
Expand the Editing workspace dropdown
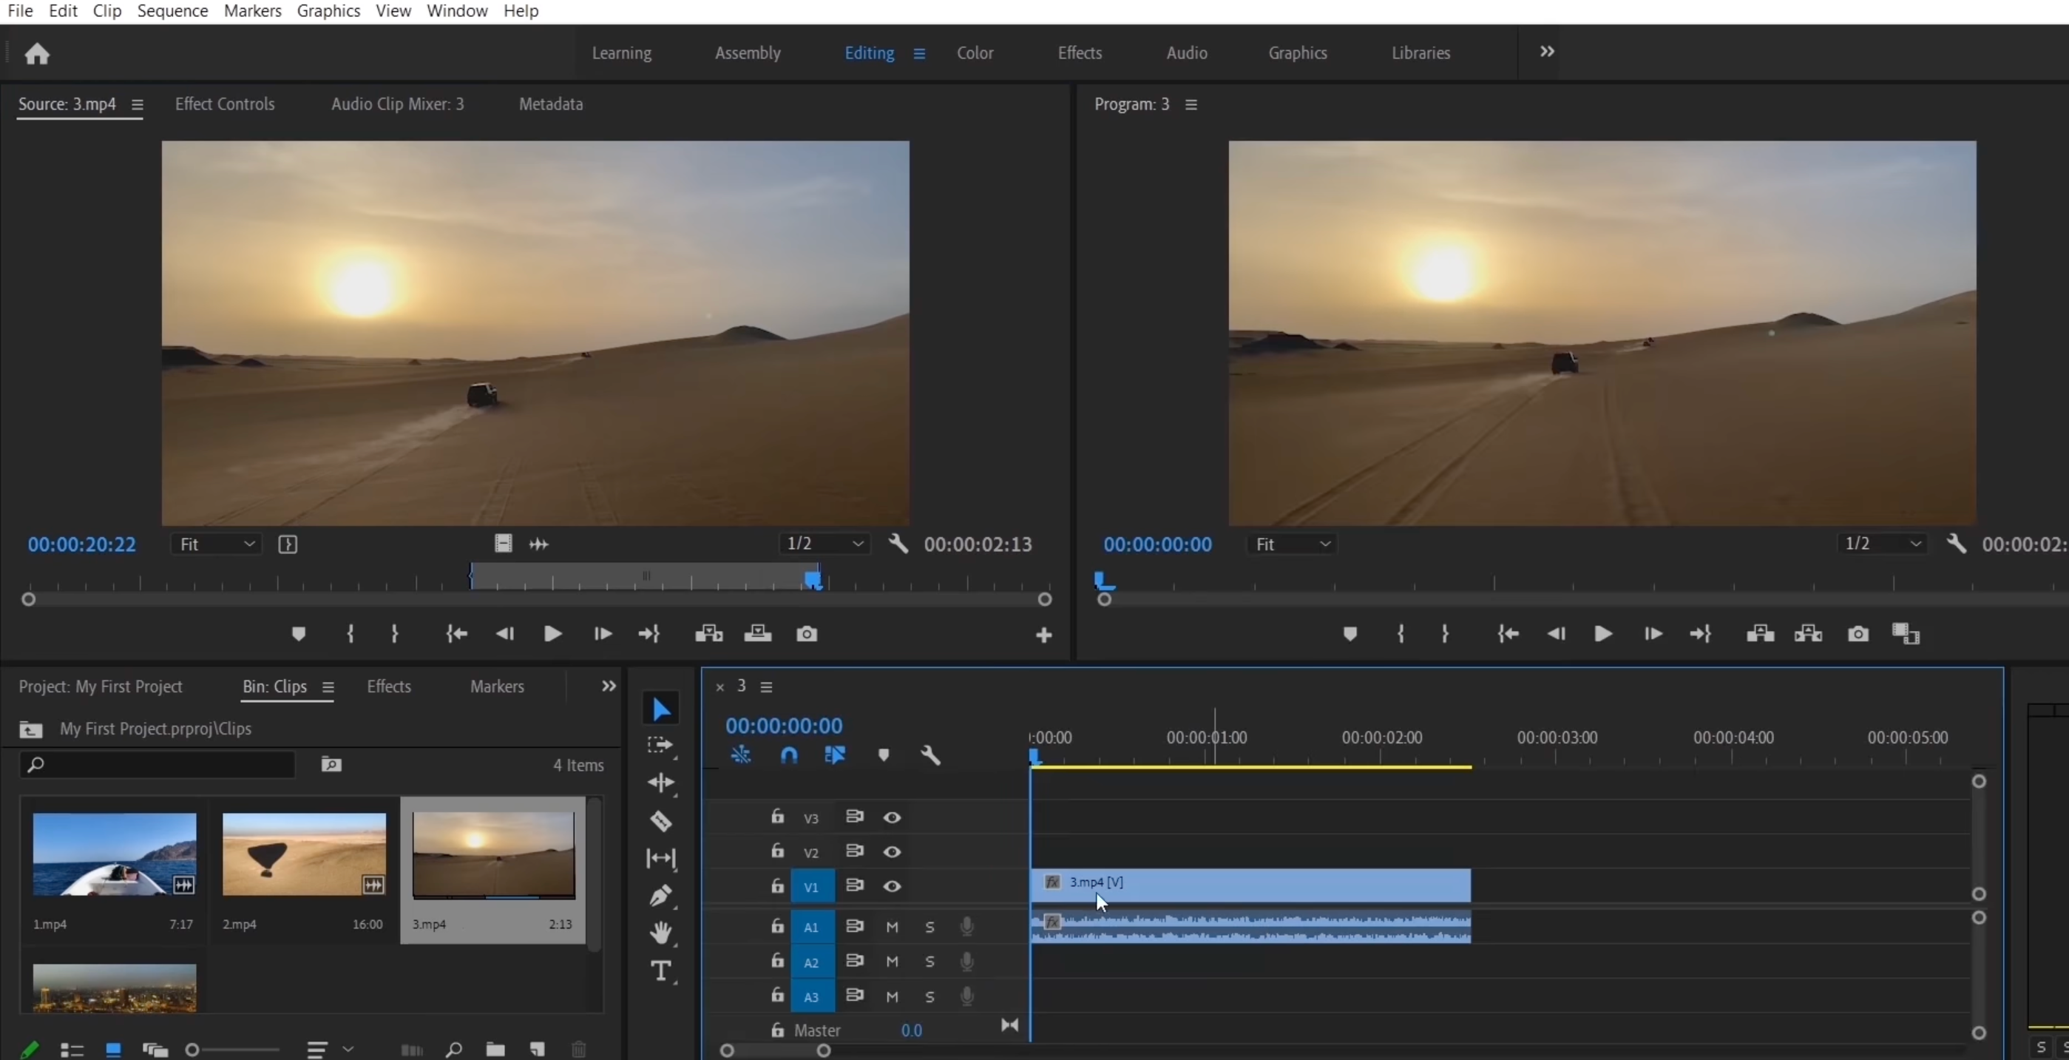pos(918,53)
